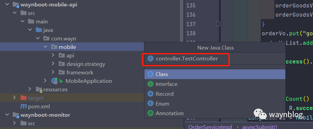Collapse the waynboot-mobile-api module
313x129 pixels.
(7, 4)
